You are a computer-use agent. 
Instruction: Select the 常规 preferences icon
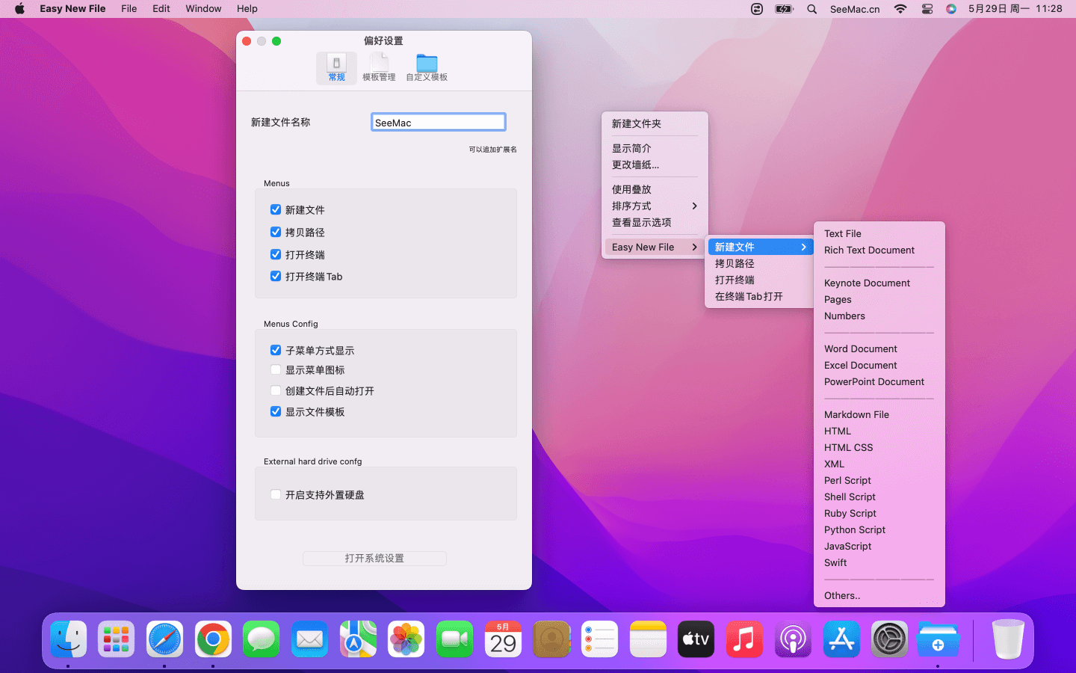click(x=336, y=67)
